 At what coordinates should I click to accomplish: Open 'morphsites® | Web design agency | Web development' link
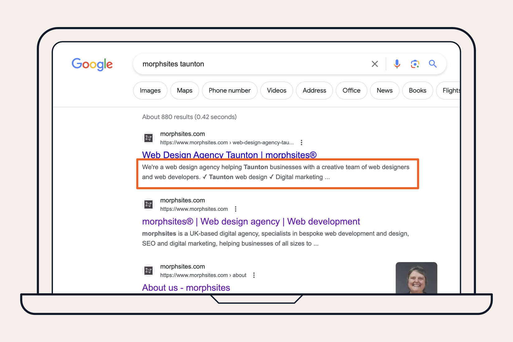(x=251, y=221)
